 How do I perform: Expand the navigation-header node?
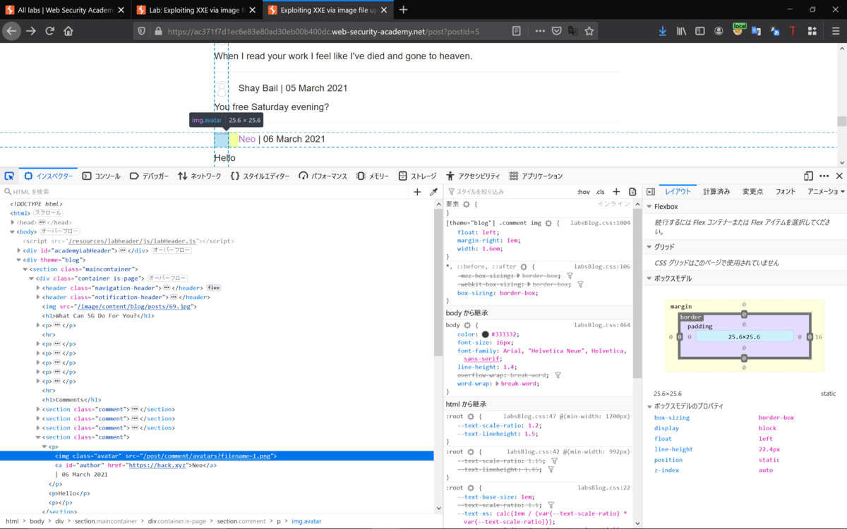[x=40, y=288]
